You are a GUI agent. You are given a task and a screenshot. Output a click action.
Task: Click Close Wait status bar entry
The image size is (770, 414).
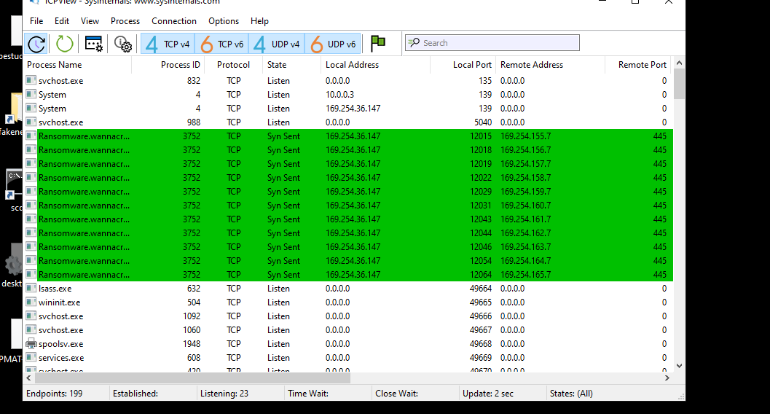point(396,394)
